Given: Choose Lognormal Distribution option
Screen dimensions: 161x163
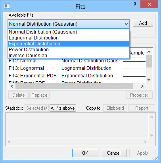Looking at the screenshot, I should [x=69, y=38].
